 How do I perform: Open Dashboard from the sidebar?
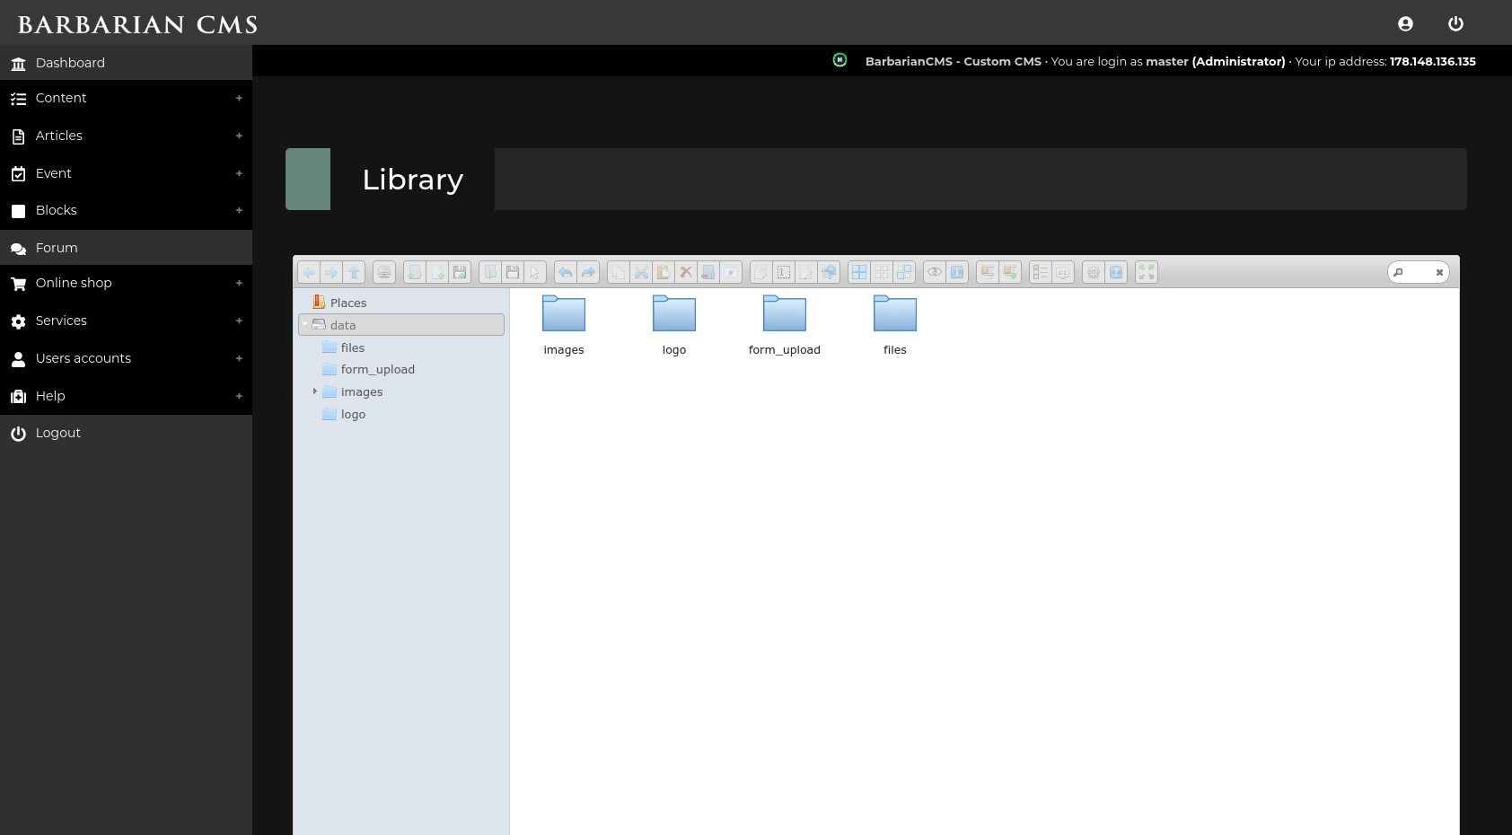[126, 63]
